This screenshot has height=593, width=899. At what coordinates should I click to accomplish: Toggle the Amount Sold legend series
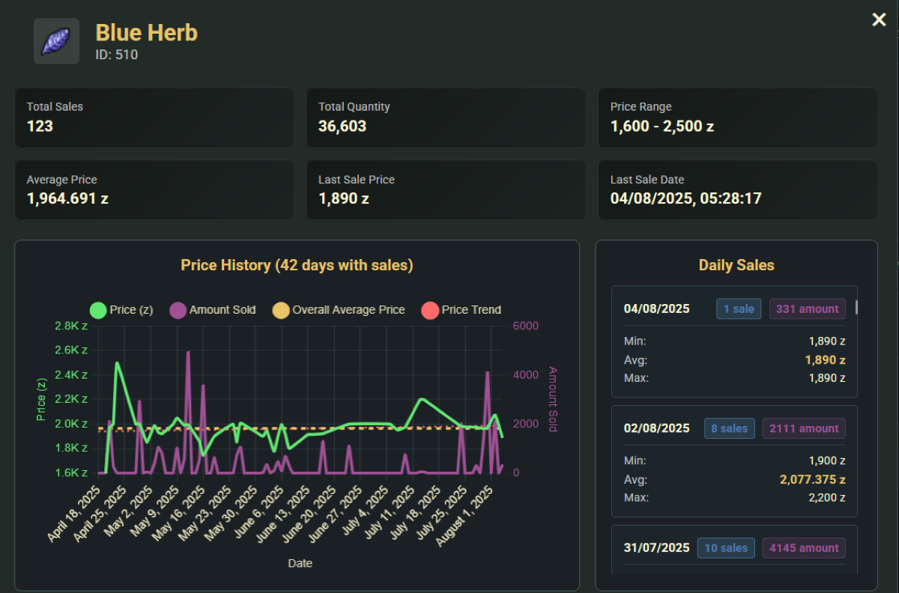(x=212, y=310)
